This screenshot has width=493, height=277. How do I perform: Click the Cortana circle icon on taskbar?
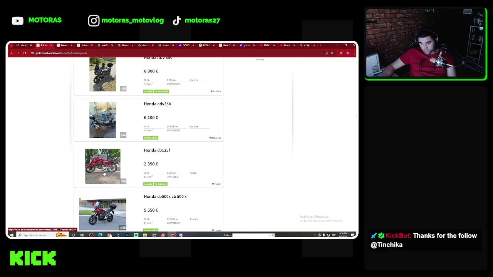[x=73, y=235]
